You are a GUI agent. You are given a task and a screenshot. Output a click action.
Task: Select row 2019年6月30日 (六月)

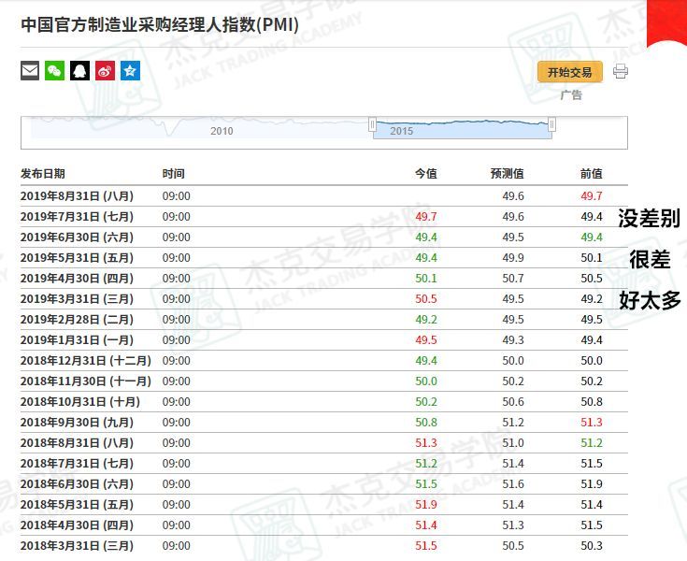pos(324,237)
